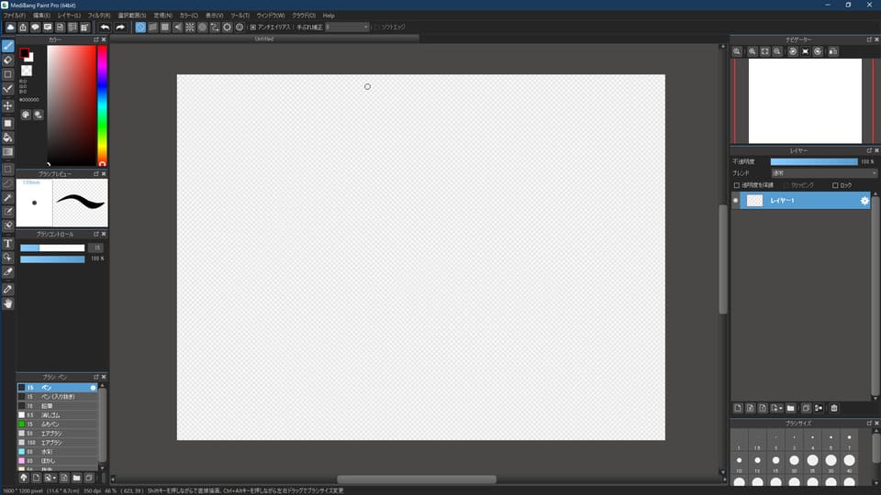Toggle the クリッピング checkbox
The image size is (881, 495).
(786, 185)
